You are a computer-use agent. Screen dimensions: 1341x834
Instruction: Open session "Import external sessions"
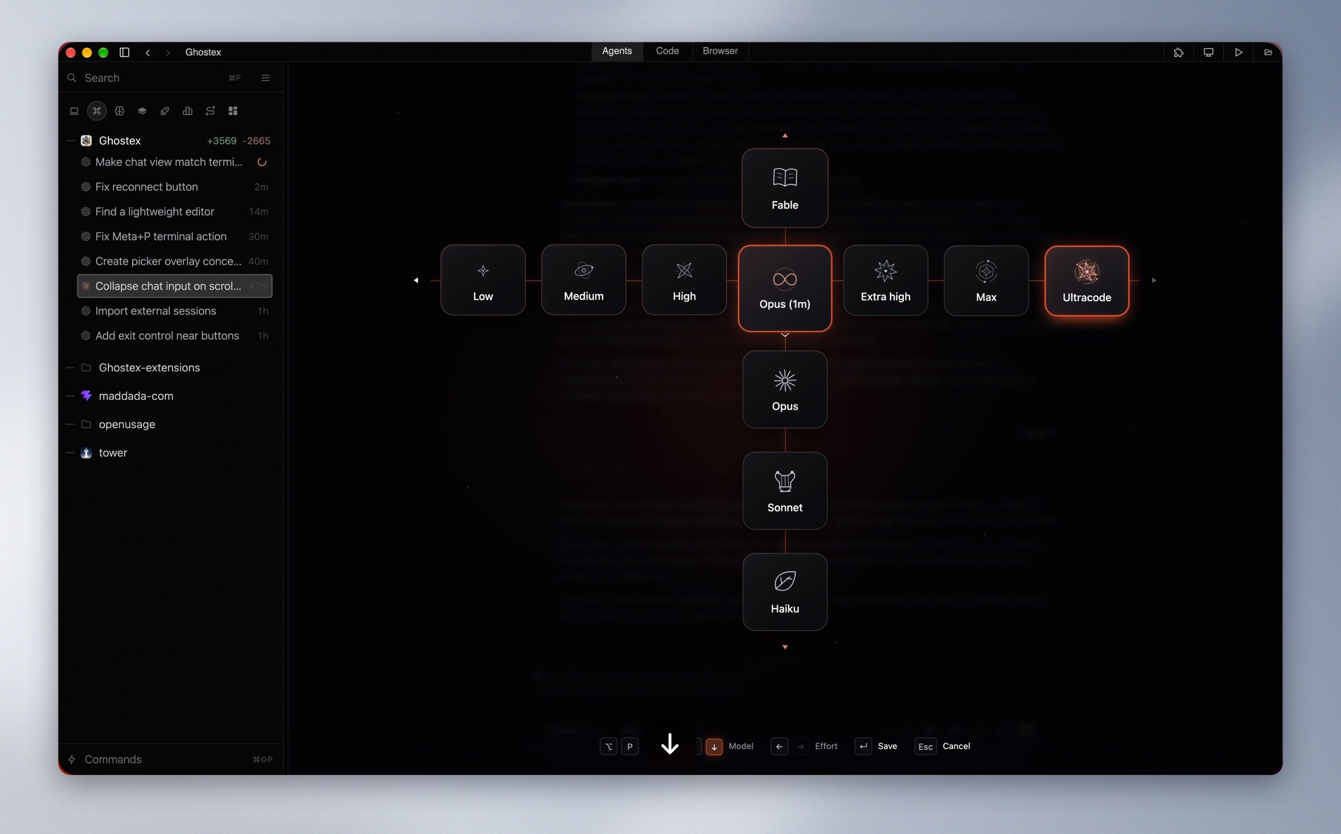click(x=174, y=311)
